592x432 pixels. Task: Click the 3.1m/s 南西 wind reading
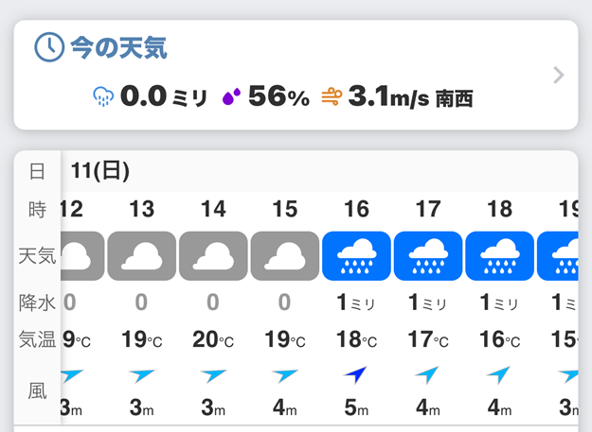pyautogui.click(x=410, y=96)
